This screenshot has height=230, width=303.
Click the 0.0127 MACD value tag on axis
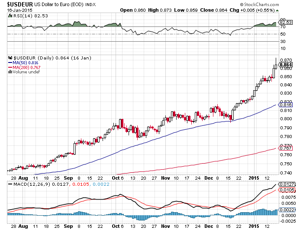(287, 184)
